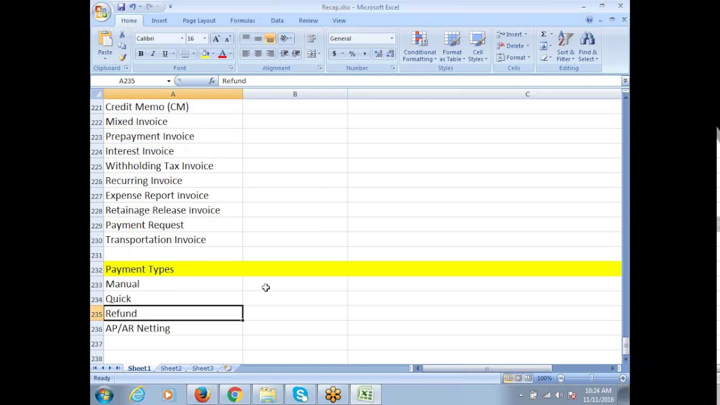Open Format as Table gallery
Screen dimensions: 720x405
point(452,47)
